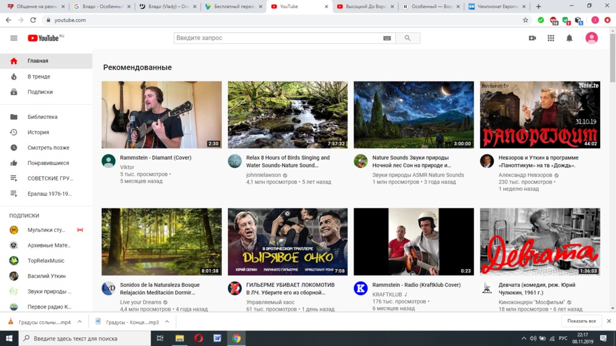Open the Паноптикум video thumbnail
Viewport: 616px width, 346px height.
(x=540, y=115)
